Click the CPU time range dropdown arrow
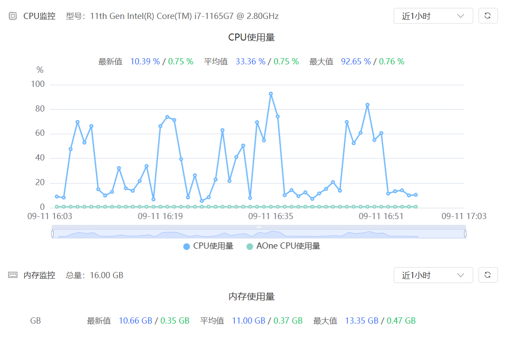505x339 pixels. click(460, 16)
